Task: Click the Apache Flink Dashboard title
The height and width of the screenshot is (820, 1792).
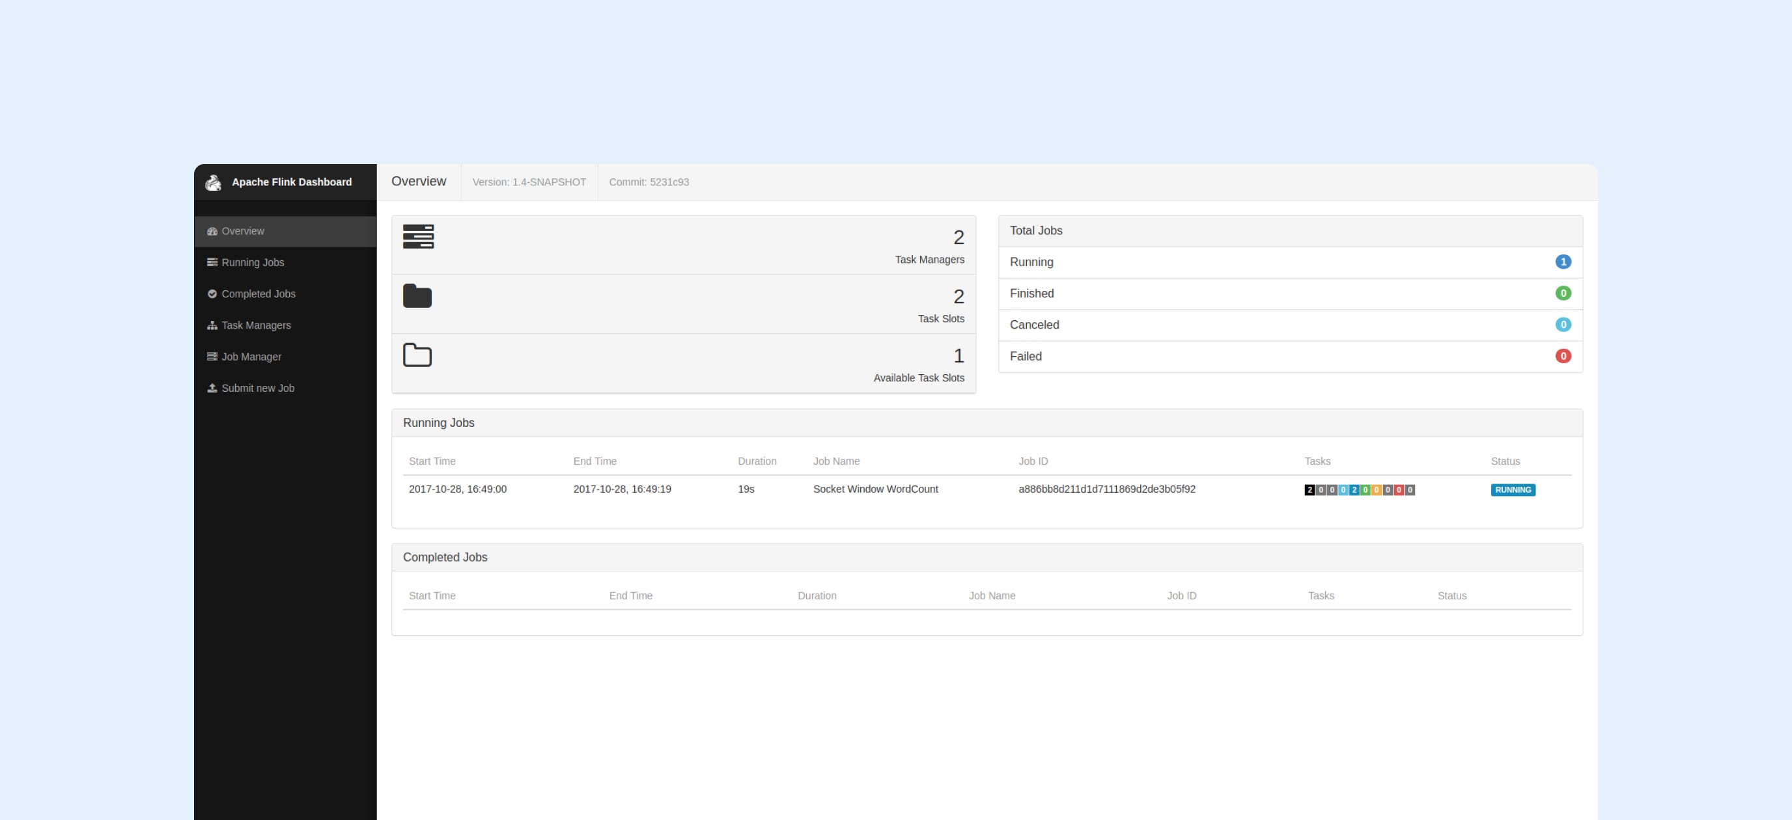Action: (292, 182)
